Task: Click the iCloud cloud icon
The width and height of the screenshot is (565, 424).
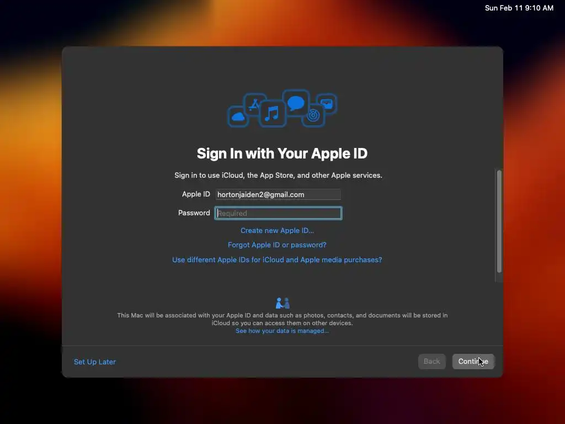Action: click(x=238, y=117)
